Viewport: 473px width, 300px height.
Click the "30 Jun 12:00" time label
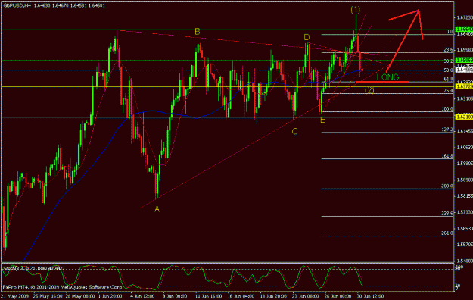pos(371,296)
